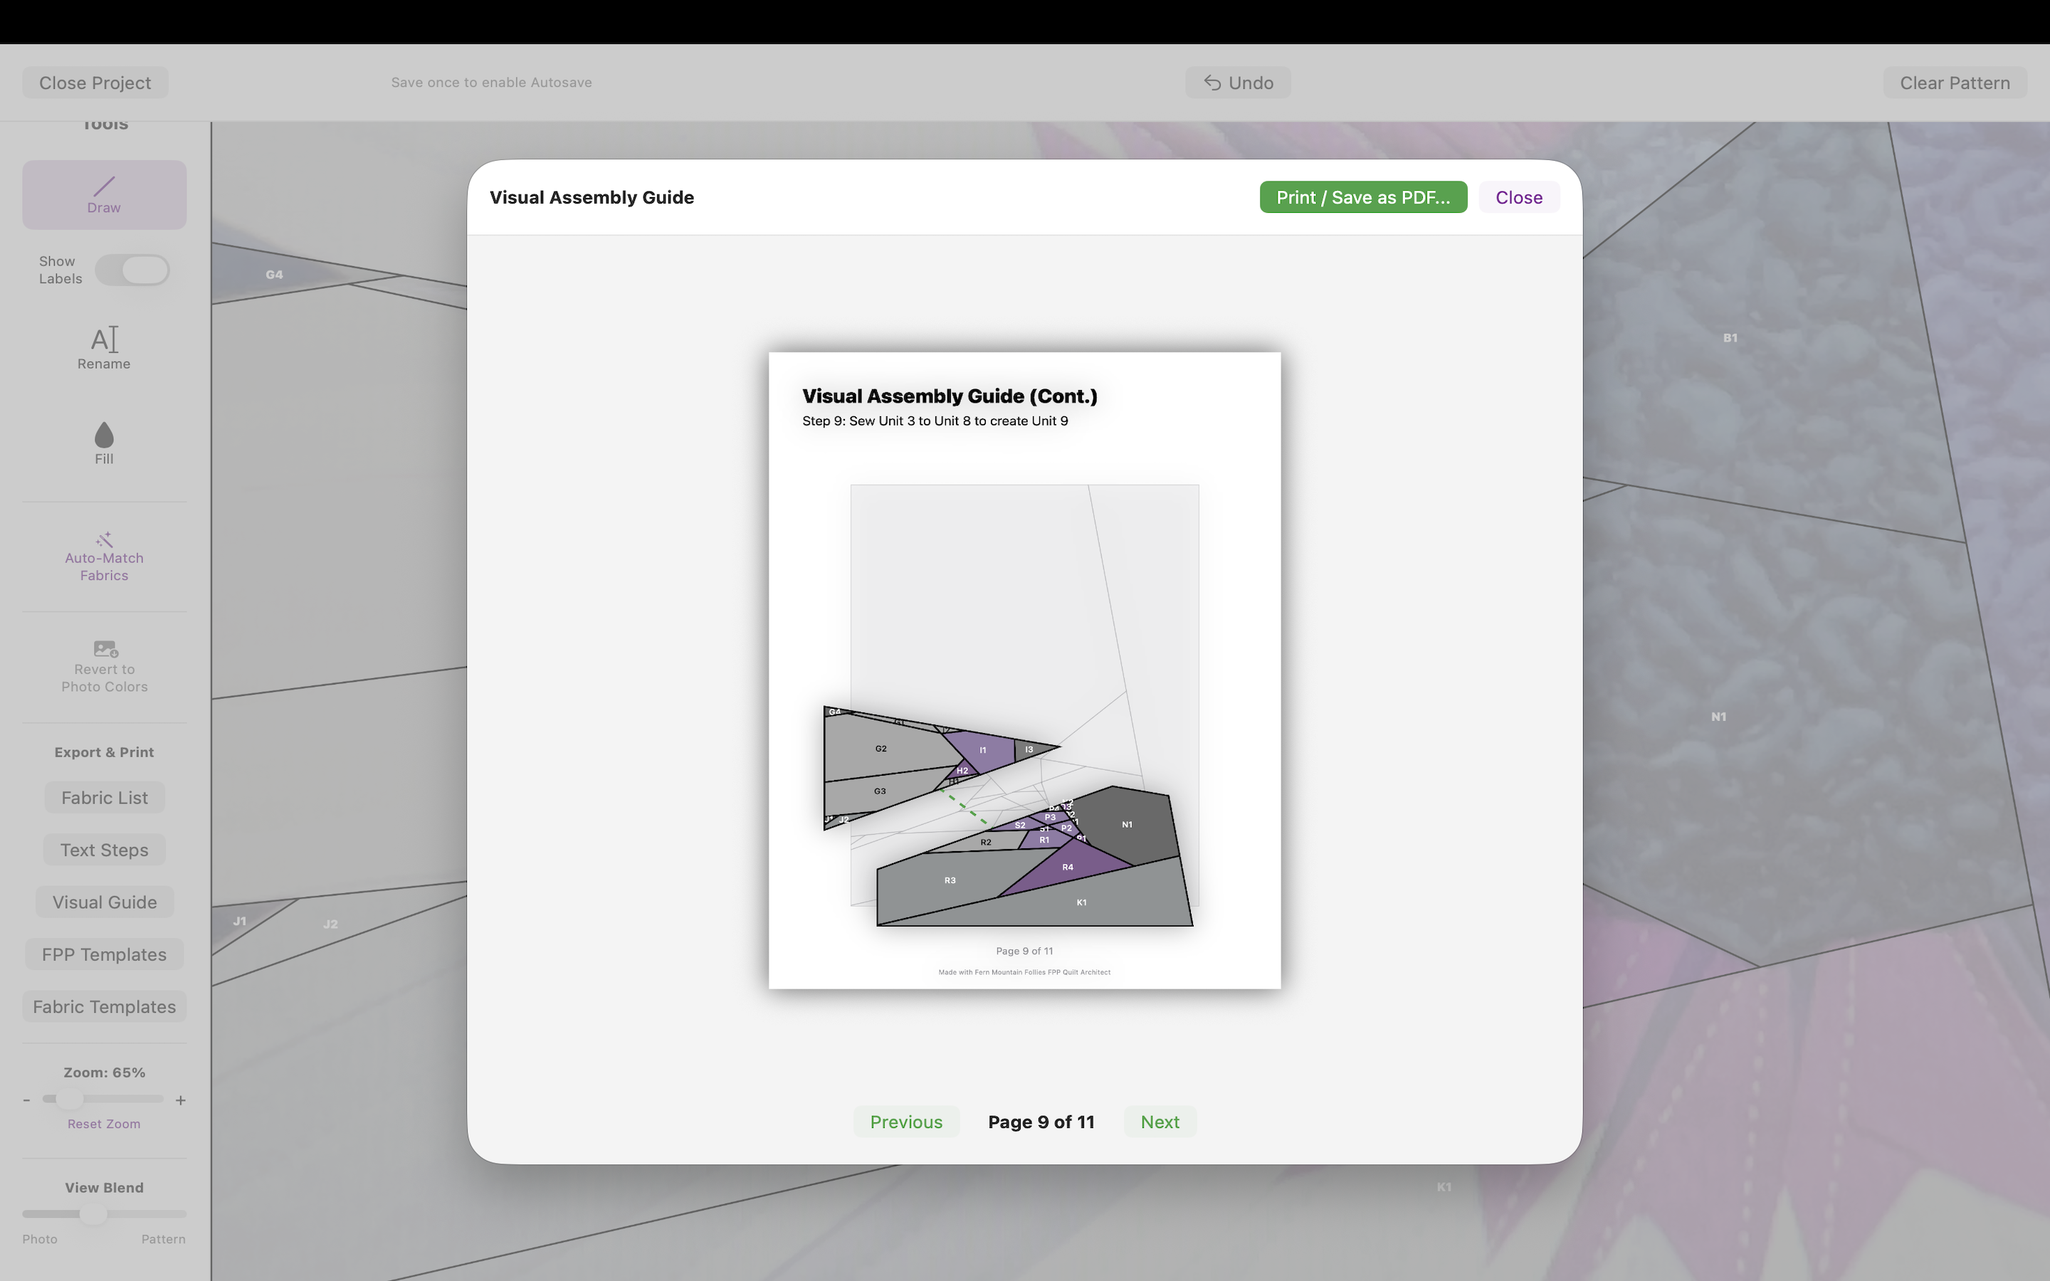Click the View Blend slider handle
2050x1281 pixels.
point(93,1214)
